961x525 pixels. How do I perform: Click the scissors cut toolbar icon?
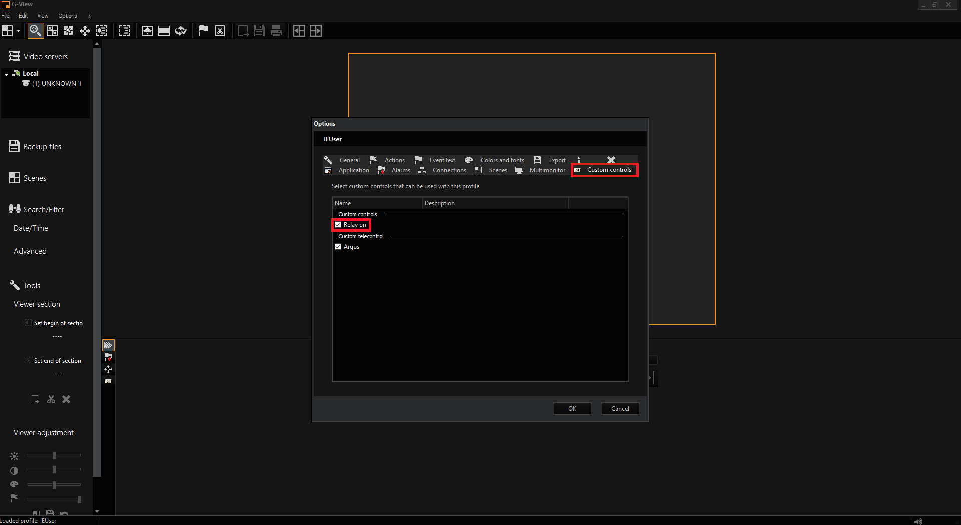tap(220, 31)
